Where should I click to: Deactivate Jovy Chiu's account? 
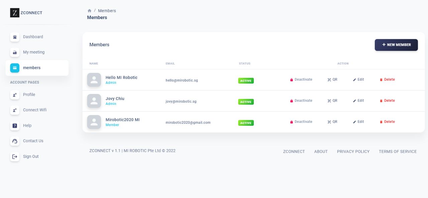pos(301,101)
